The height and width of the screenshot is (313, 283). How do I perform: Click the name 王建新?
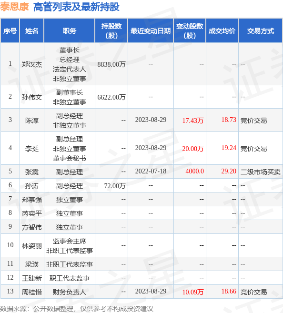point(32,278)
